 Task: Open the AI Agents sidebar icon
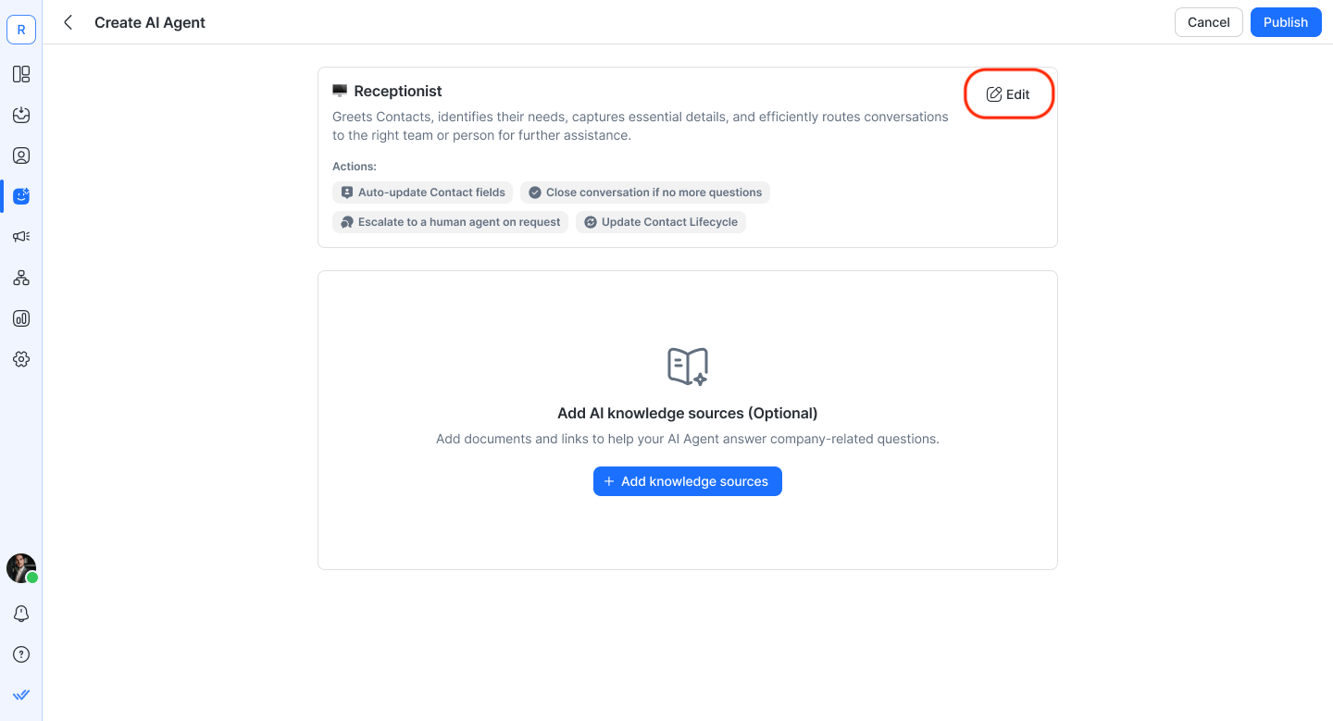(x=21, y=196)
